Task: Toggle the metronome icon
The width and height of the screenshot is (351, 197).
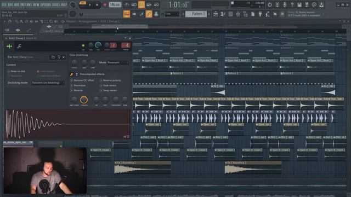Action: tap(127, 5)
